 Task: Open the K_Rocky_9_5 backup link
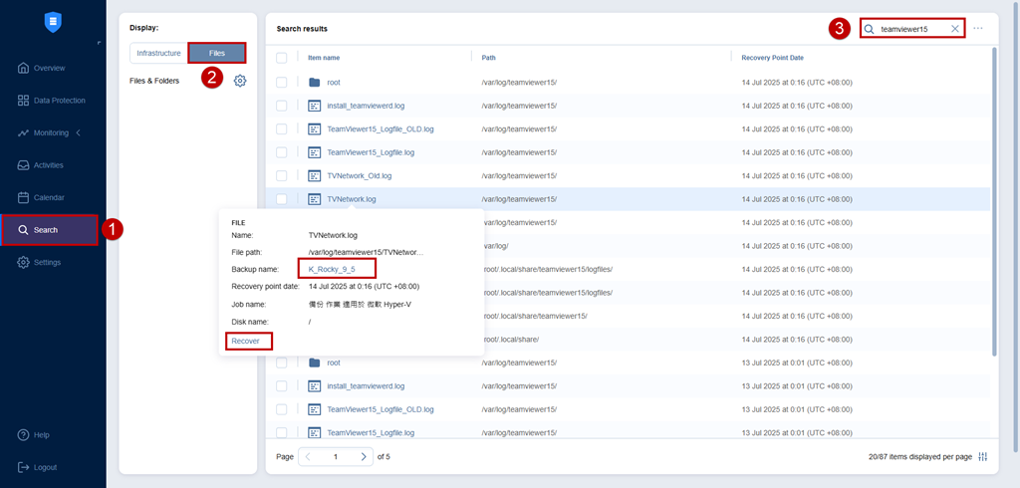tap(332, 269)
